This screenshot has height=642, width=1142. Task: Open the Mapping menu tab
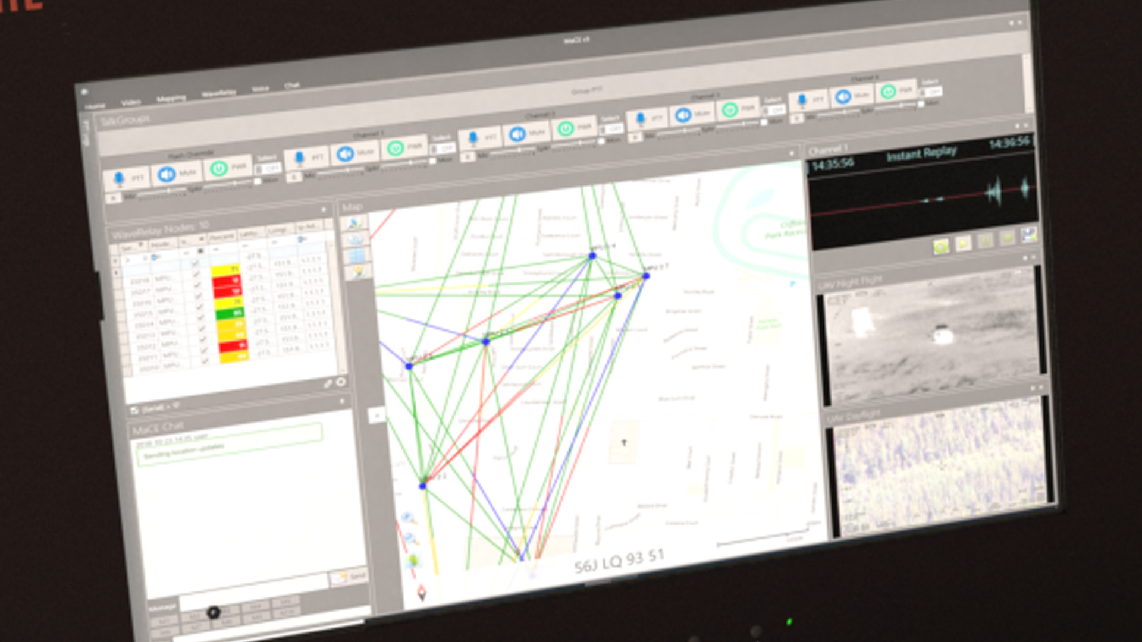click(171, 98)
